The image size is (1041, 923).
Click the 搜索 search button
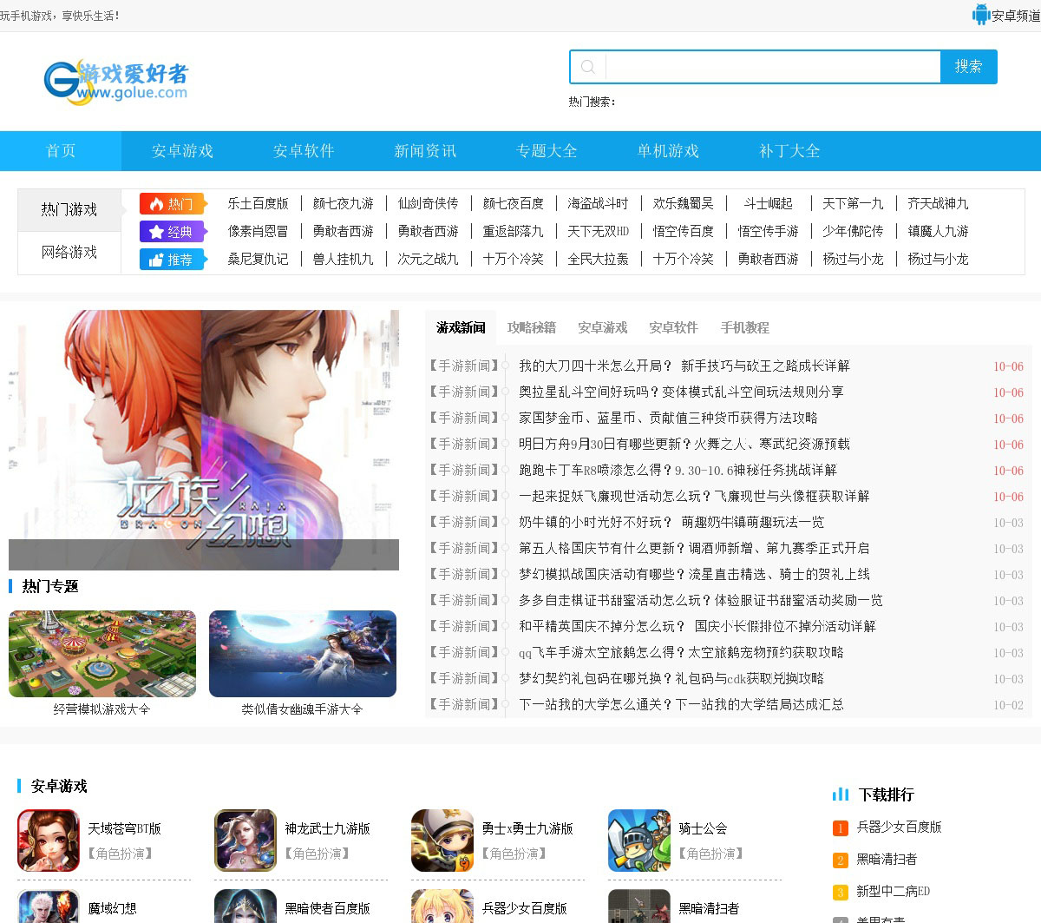click(x=969, y=67)
